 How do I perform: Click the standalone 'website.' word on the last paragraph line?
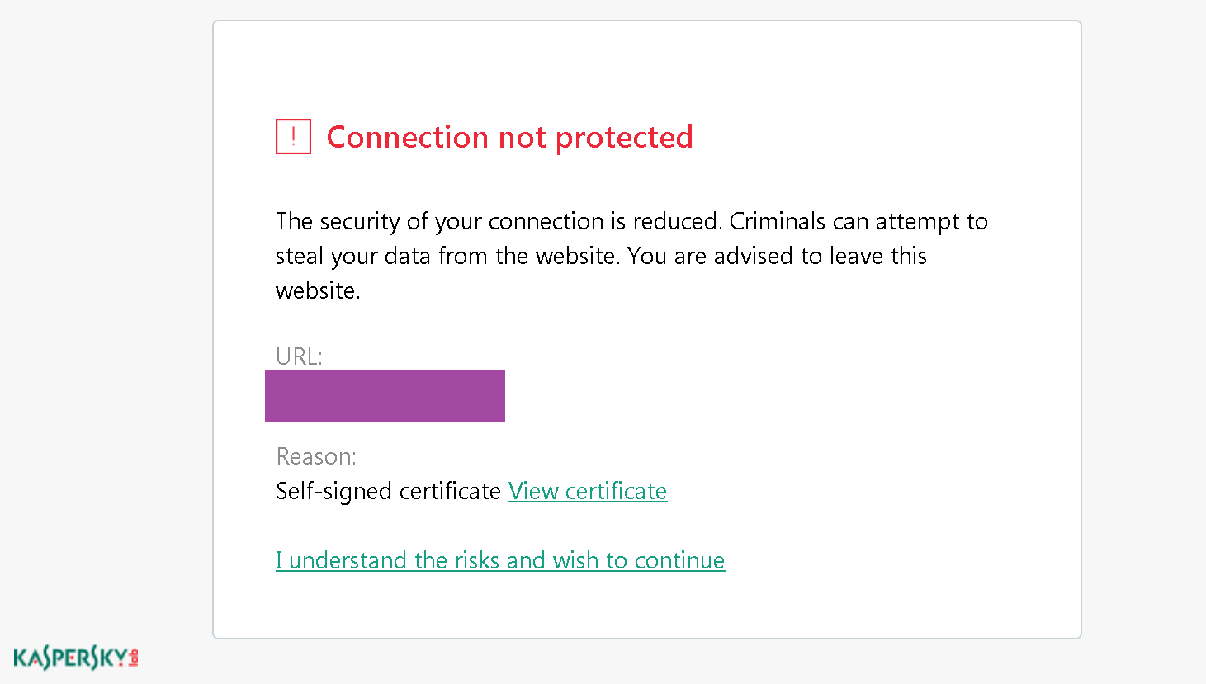(318, 290)
